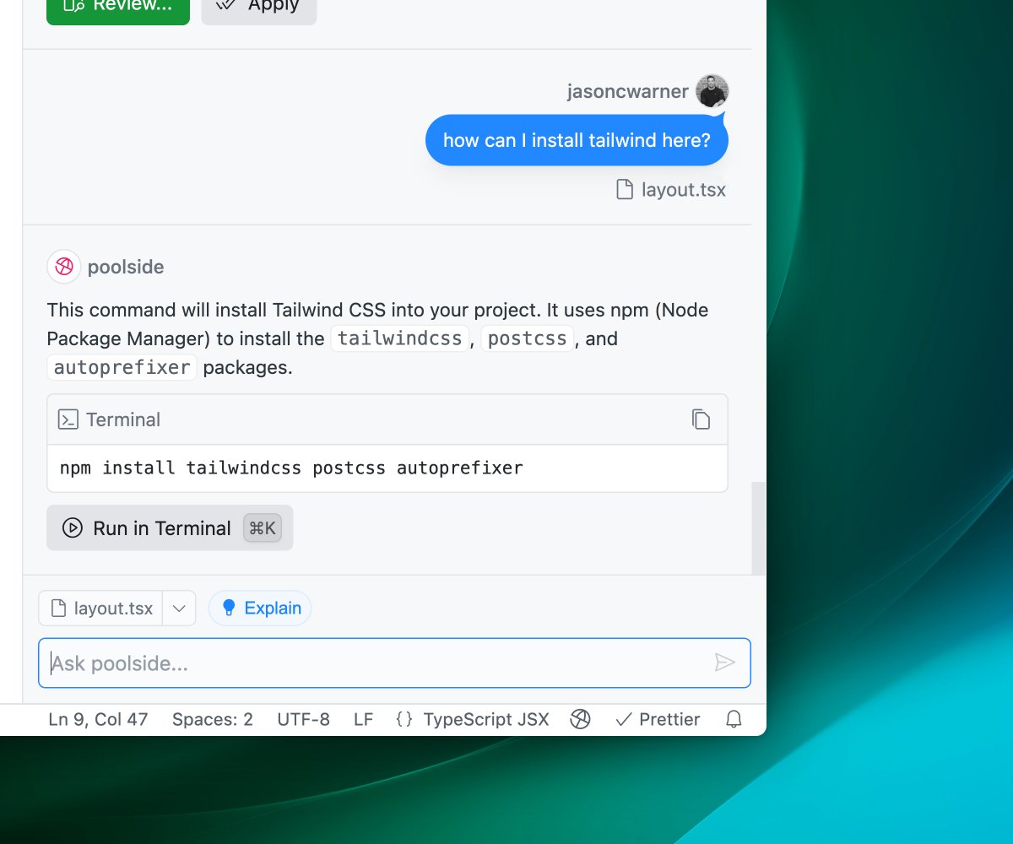Select TypeScript JSX language mode

(x=486, y=719)
